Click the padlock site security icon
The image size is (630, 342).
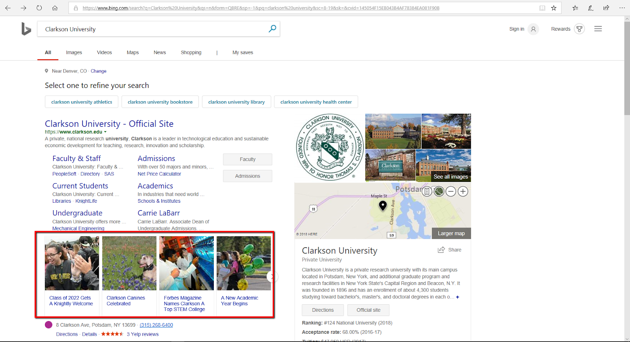(76, 8)
